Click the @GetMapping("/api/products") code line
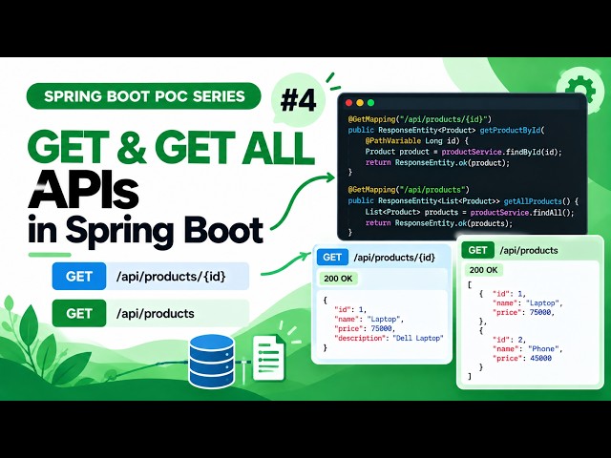611x458 pixels. pyautogui.click(x=409, y=190)
